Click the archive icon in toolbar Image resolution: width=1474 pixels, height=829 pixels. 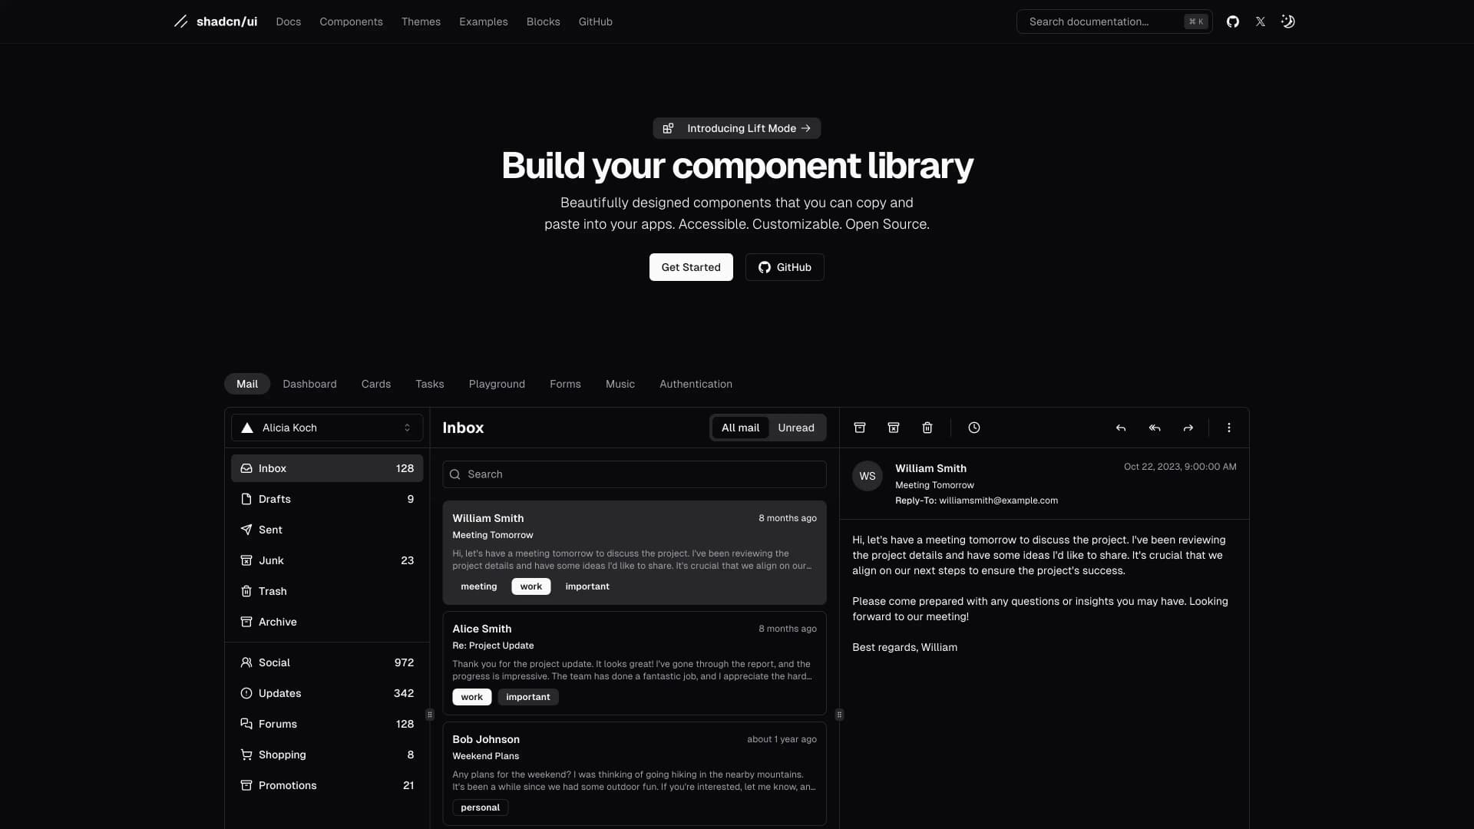860,427
